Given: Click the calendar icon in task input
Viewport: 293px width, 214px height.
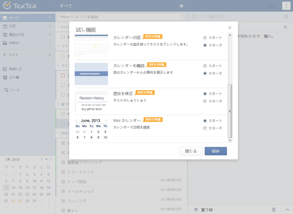Looking at the screenshot, I should tap(182, 17).
